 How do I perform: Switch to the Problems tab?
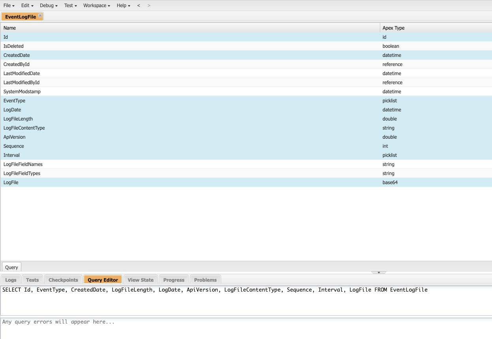pos(205,280)
